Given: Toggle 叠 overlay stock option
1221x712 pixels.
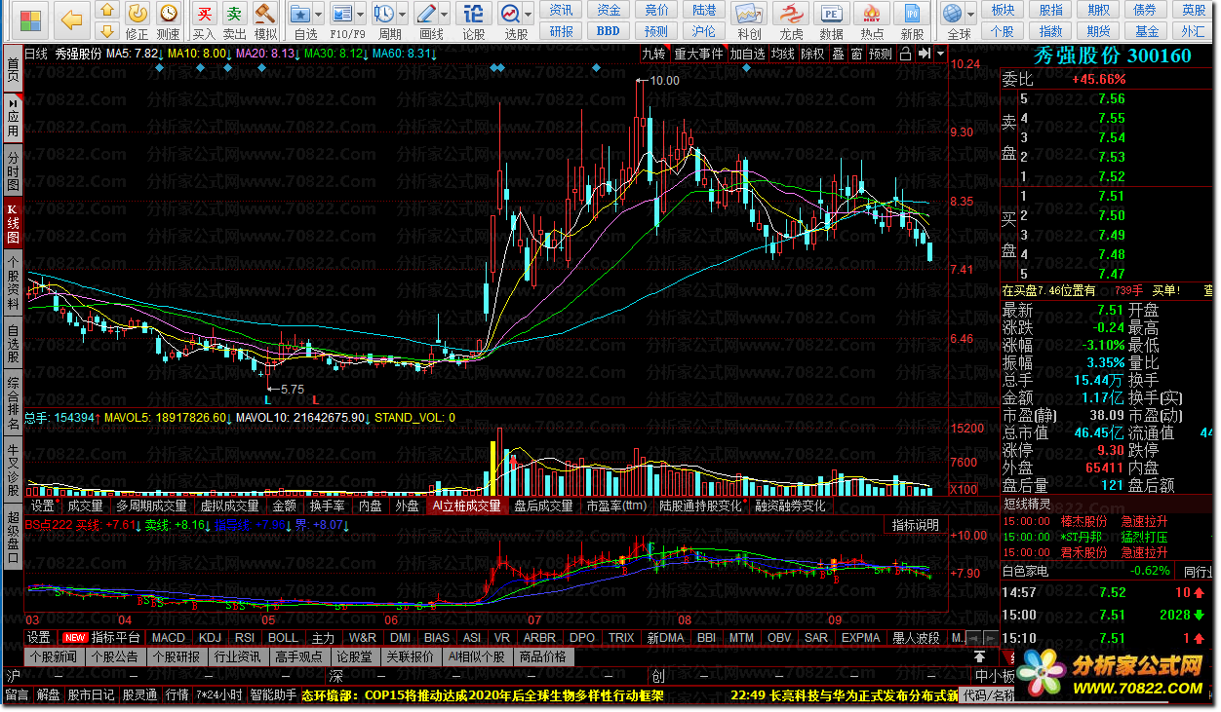Looking at the screenshot, I should 838,54.
